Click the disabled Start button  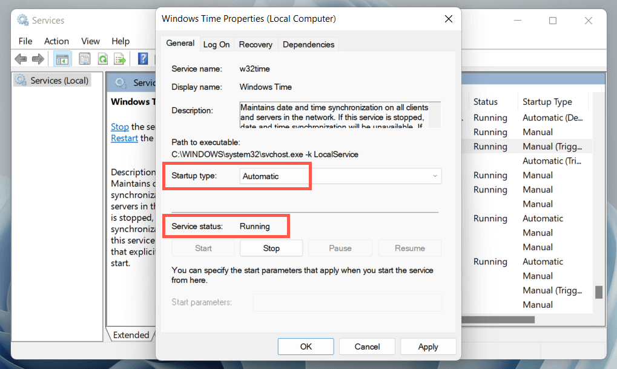click(203, 248)
